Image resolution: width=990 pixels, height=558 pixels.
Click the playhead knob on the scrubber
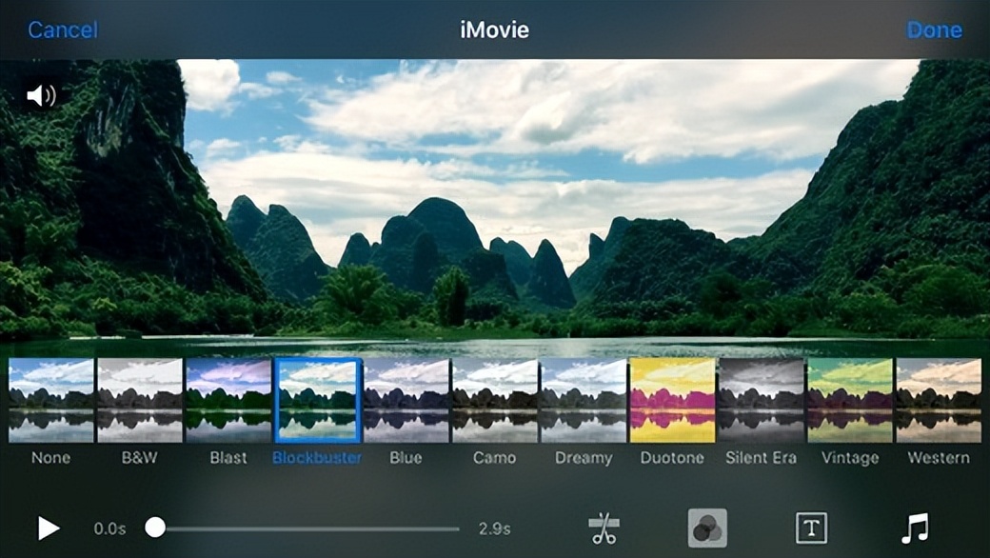point(154,528)
